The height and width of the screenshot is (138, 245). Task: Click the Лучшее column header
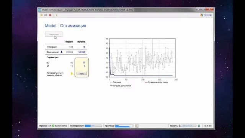81,42
